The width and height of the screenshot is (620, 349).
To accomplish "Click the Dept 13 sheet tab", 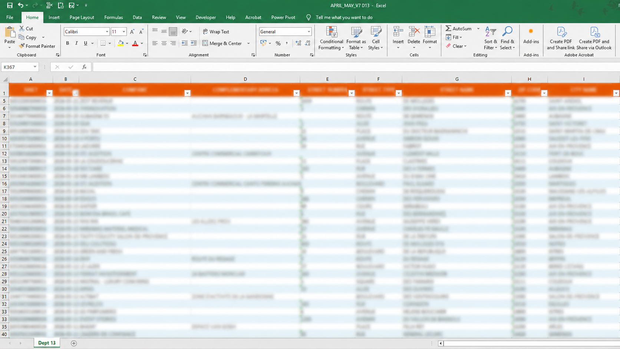I will coord(47,343).
